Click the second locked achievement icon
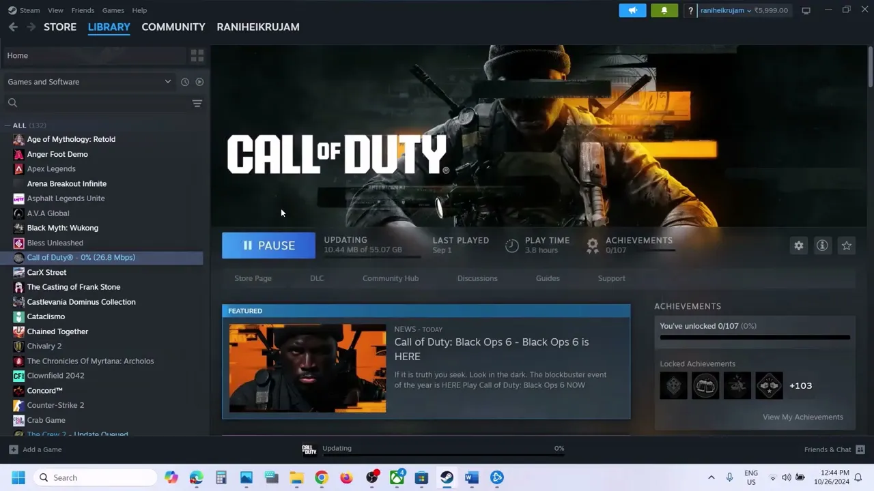This screenshot has width=874, height=491. pyautogui.click(x=705, y=385)
